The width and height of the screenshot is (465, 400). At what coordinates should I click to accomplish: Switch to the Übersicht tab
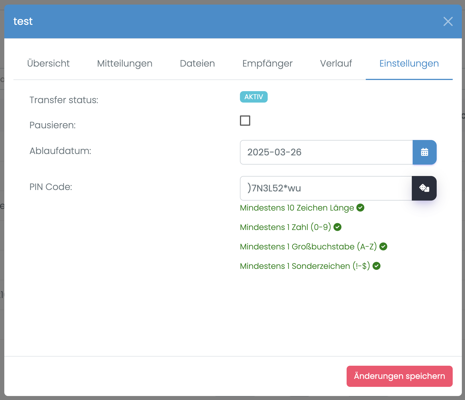[48, 63]
